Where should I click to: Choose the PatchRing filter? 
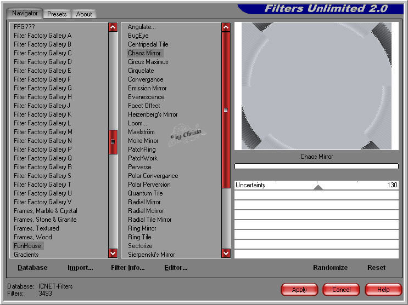pyautogui.click(x=142, y=149)
